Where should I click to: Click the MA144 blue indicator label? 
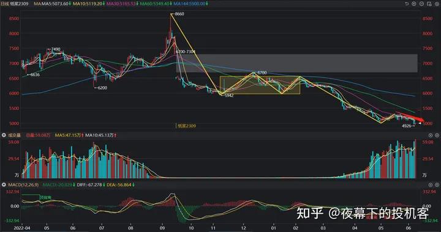click(x=189, y=4)
